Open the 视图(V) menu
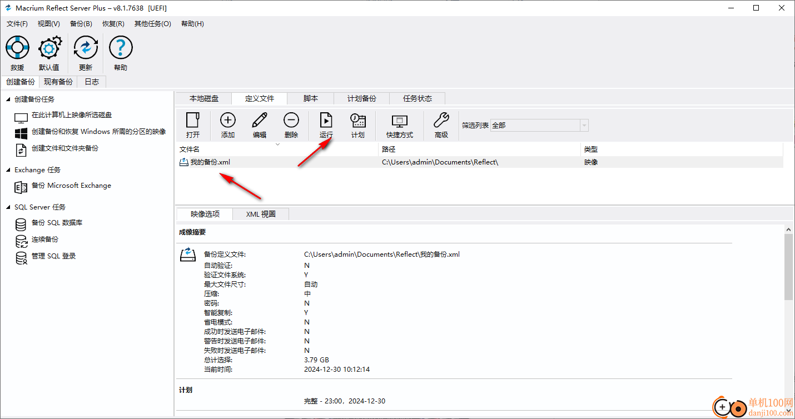Viewport: 795px width, 419px height. coord(49,24)
